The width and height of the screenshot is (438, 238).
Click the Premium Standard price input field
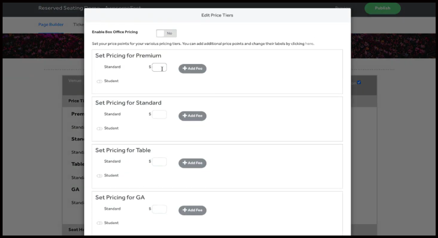tap(159, 68)
